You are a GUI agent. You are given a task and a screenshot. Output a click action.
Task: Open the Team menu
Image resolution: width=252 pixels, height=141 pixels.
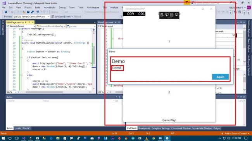(x=72, y=7)
